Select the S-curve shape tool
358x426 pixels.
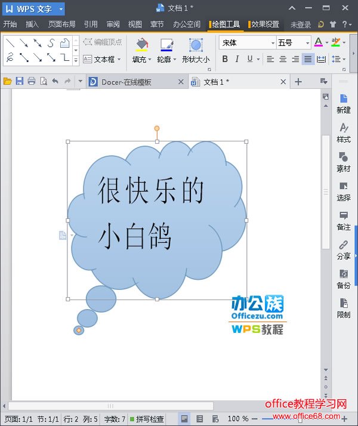pos(51,42)
